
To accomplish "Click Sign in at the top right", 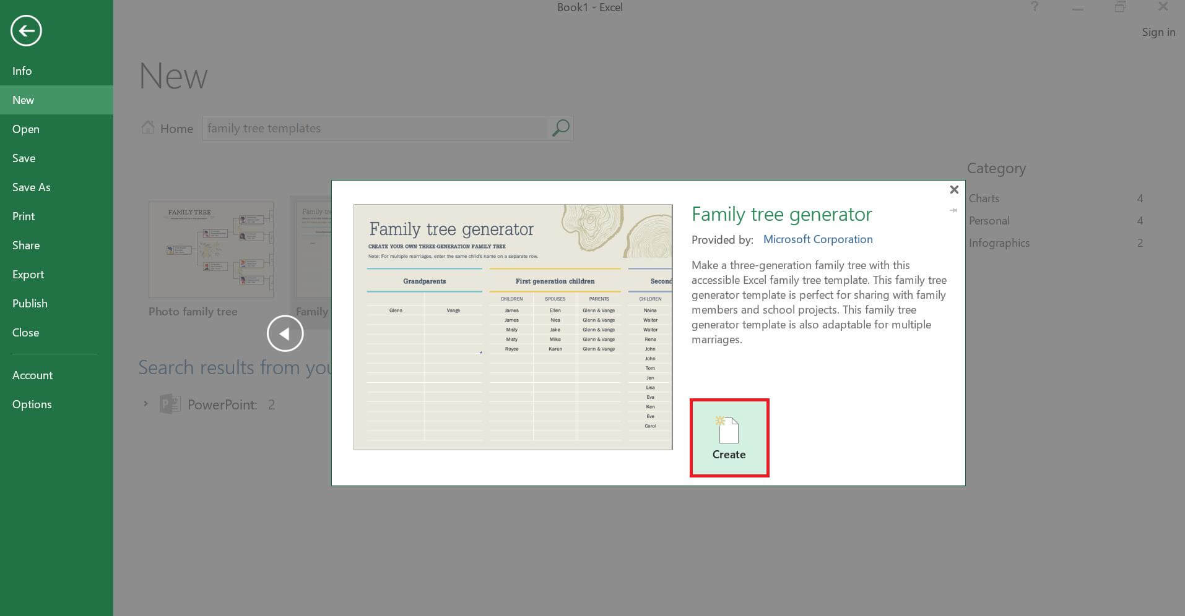I will pyautogui.click(x=1158, y=32).
